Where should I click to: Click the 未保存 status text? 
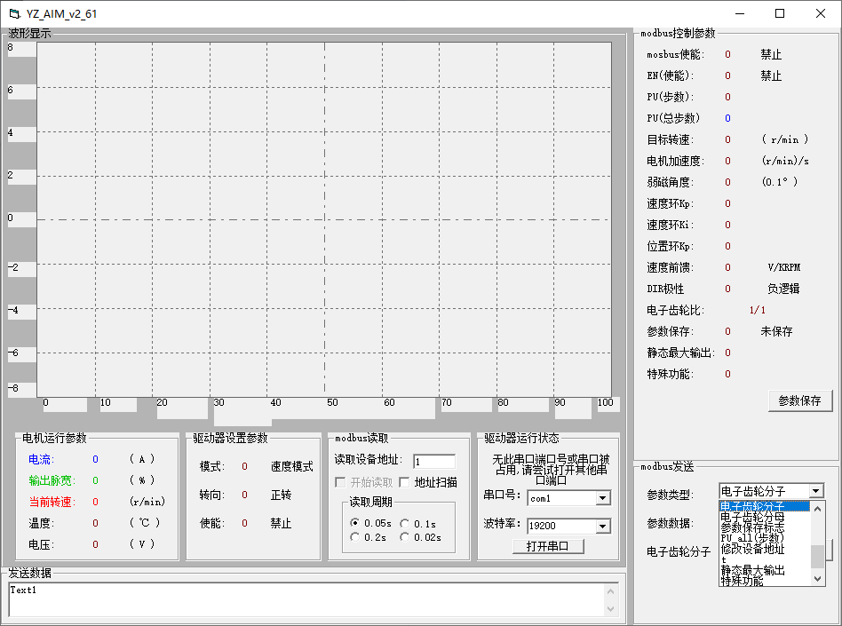pos(776,331)
